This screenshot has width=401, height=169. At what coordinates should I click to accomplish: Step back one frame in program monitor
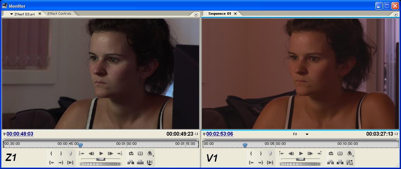tap(291, 154)
